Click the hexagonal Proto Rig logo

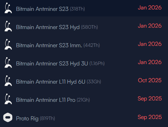[8, 118]
